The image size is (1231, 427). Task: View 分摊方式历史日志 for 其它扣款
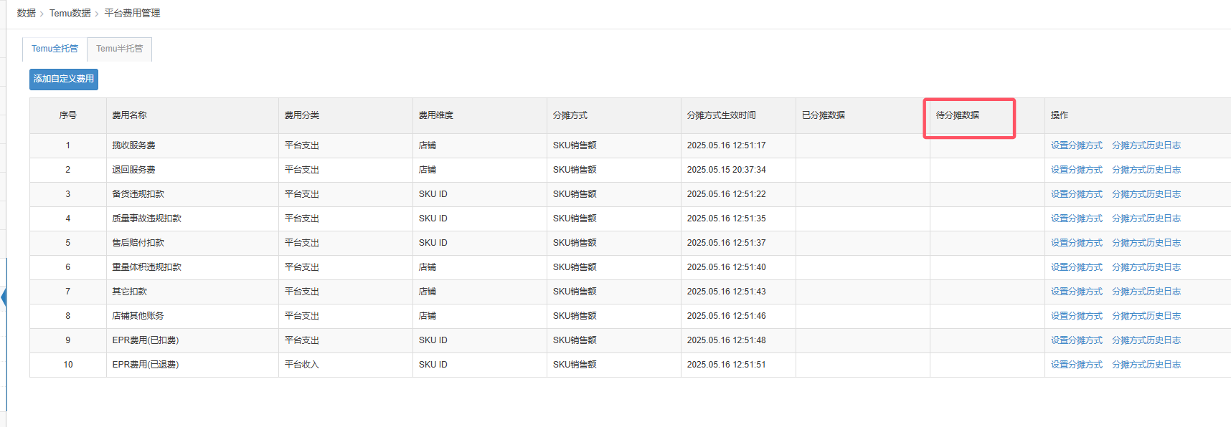pyautogui.click(x=1146, y=292)
